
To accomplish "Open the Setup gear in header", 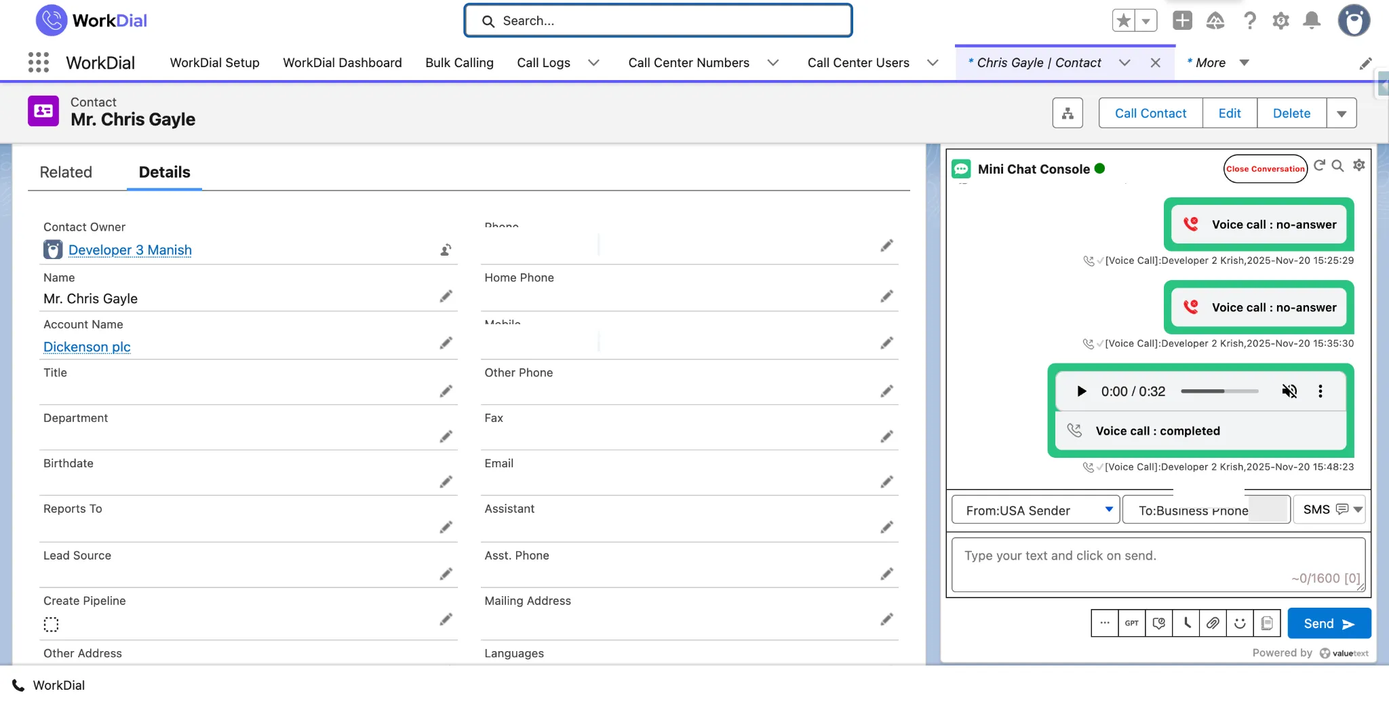I will (1280, 21).
